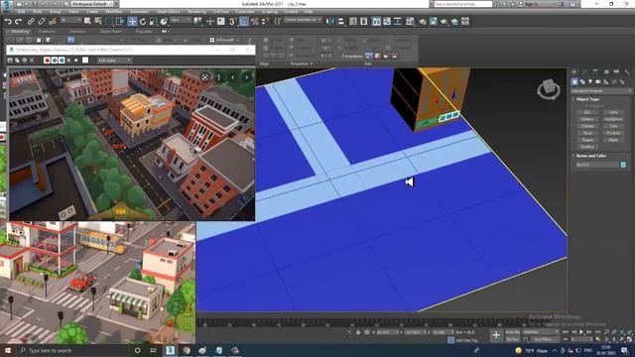
Task: Open the reference coordinate system dropdown
Action: (181, 20)
